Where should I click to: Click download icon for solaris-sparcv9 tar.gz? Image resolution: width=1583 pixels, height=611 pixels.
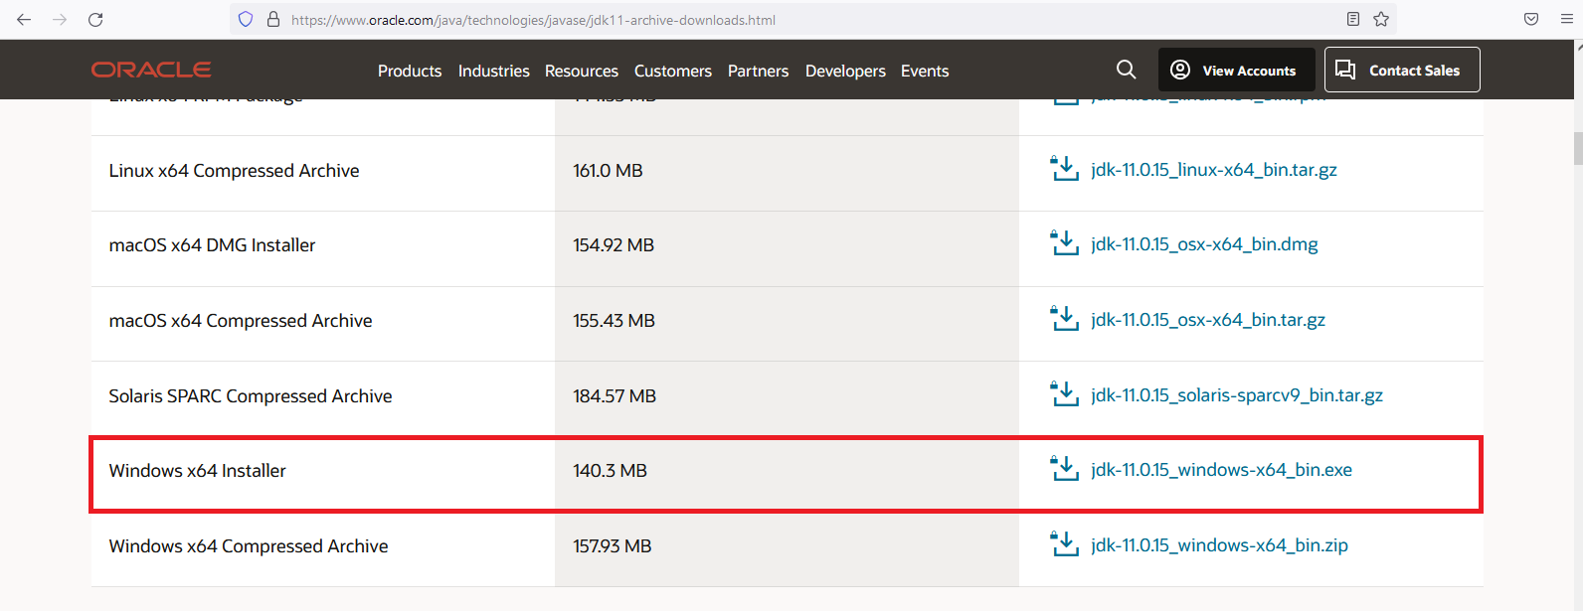coord(1065,394)
